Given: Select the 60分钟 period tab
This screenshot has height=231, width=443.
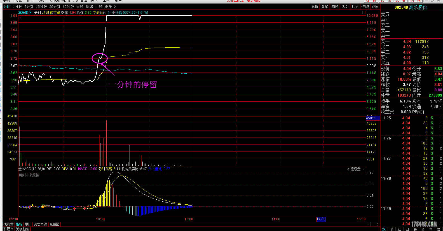Looking at the screenshot, I should point(68,6).
